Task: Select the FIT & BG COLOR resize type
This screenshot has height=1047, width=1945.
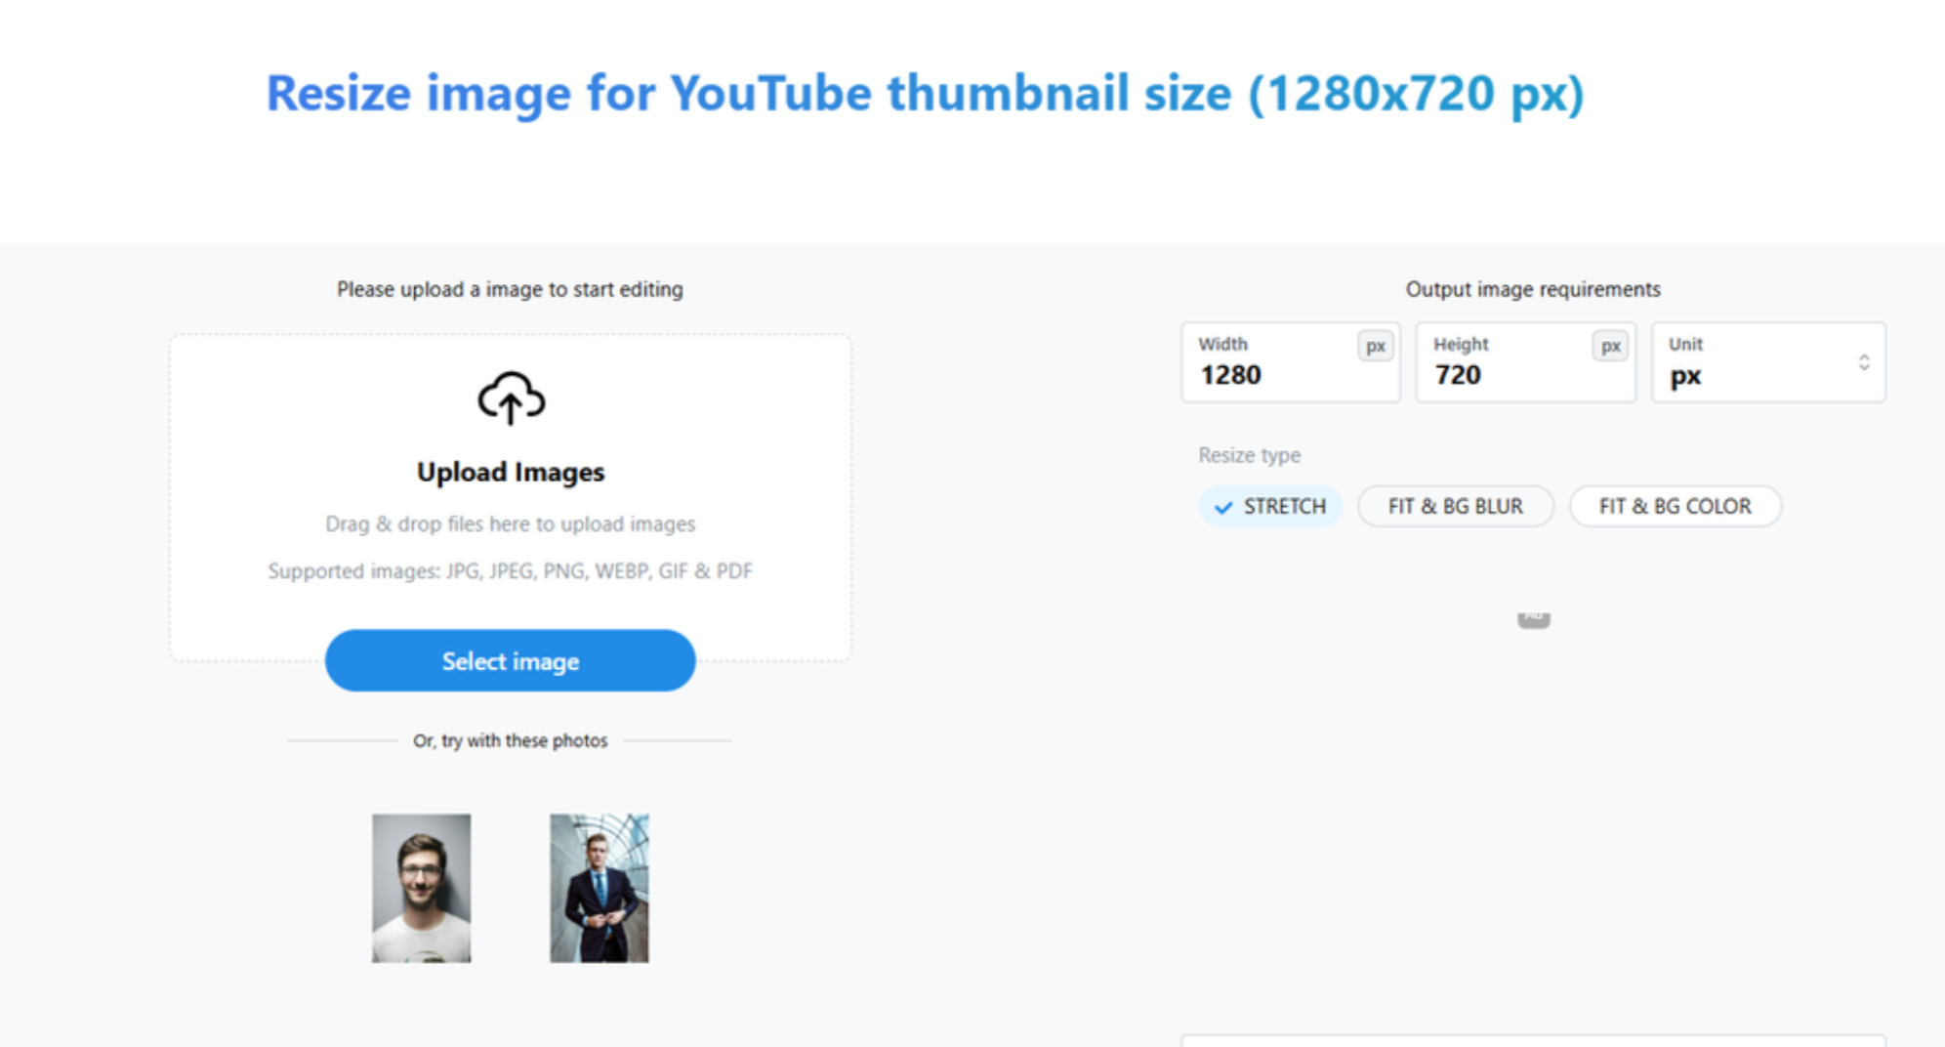Action: 1675,506
